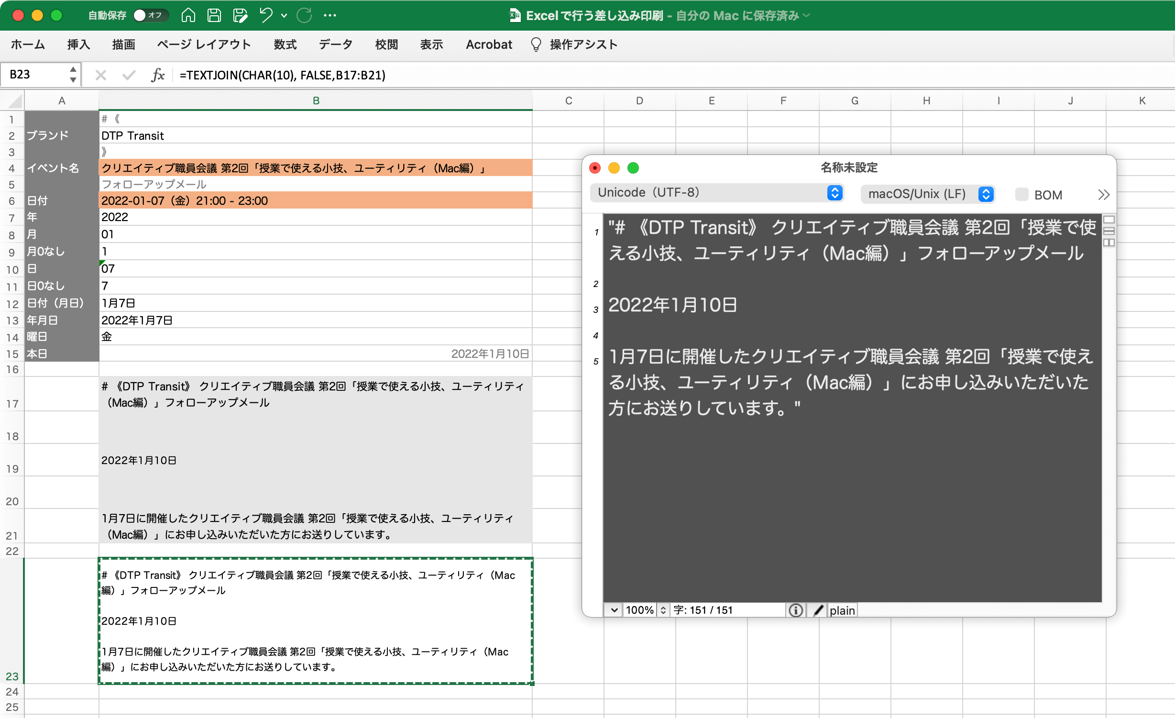
Task: Click the 操作アシスト lightbulb search
Action: [x=574, y=44]
